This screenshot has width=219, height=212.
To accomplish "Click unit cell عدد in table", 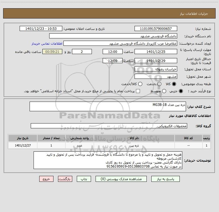I will pos(79,145).
